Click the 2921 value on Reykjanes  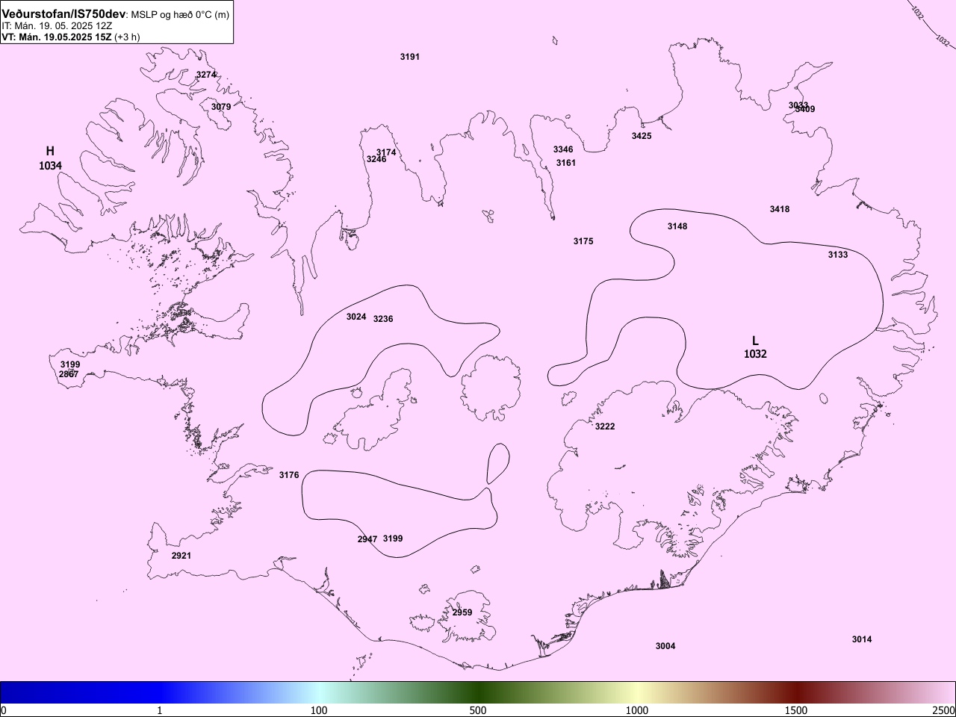pos(181,556)
